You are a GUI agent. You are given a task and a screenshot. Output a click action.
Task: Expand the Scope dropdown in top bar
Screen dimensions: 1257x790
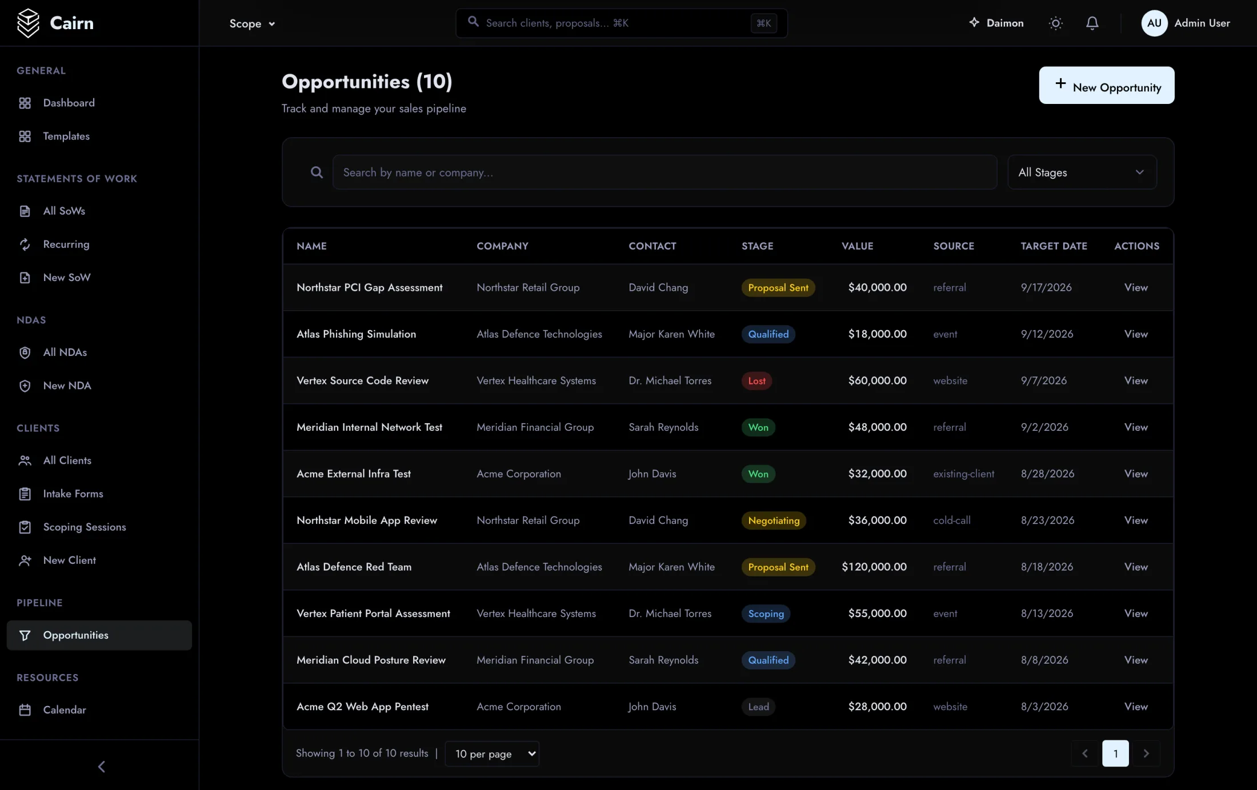252,23
